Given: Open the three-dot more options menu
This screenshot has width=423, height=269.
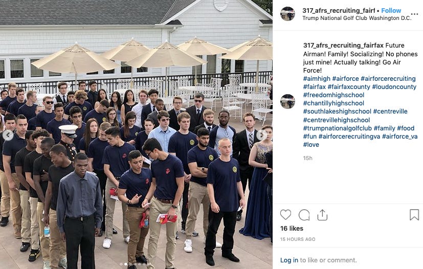Looking at the screenshot, I should tap(414, 14).
